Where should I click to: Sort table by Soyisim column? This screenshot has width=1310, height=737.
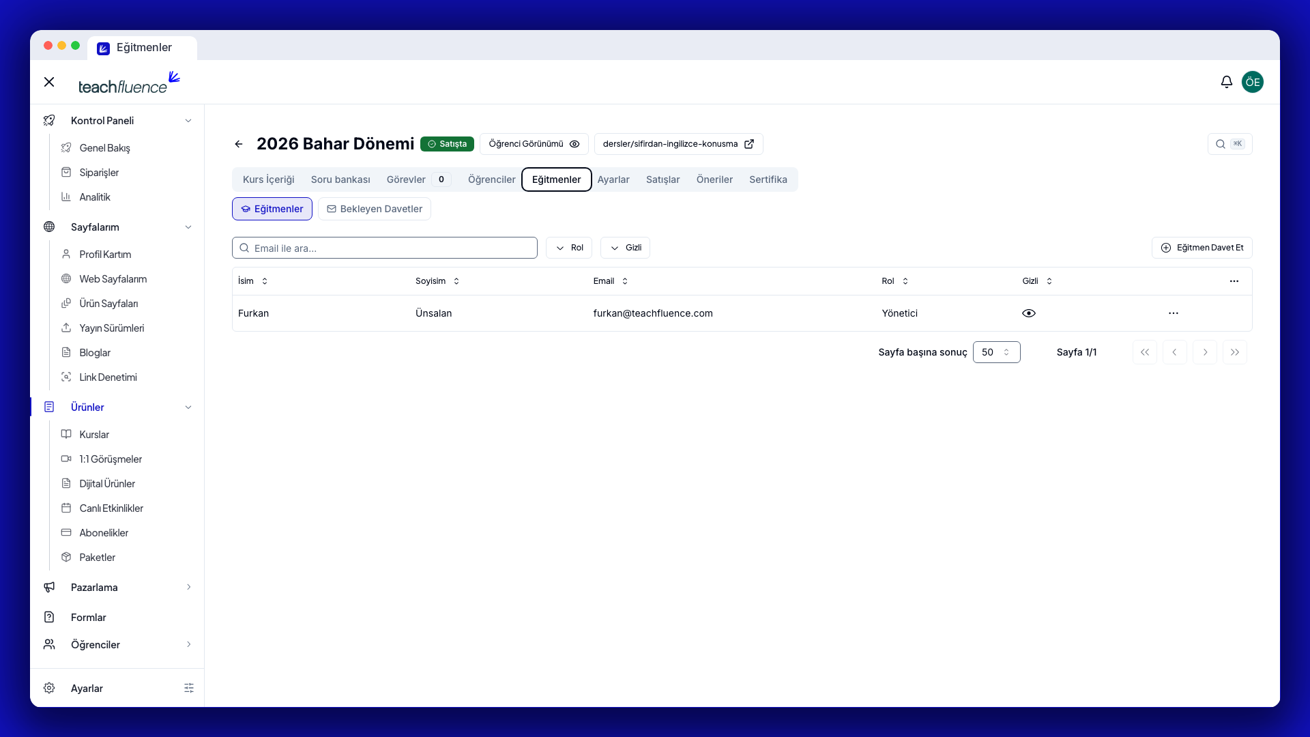437,281
